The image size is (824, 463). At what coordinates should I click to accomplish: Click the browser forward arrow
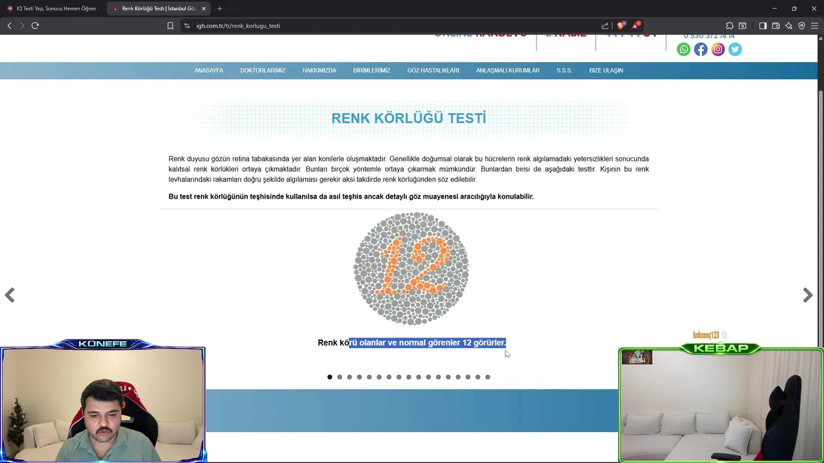tap(21, 26)
